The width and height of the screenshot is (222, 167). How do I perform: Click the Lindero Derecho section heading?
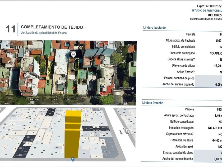tap(153, 103)
